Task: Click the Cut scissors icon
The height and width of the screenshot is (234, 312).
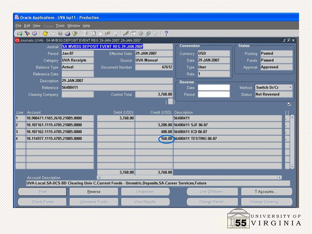Action: 86,33
